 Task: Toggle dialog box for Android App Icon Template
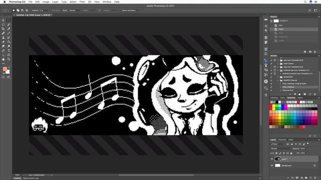[x=275, y=70]
